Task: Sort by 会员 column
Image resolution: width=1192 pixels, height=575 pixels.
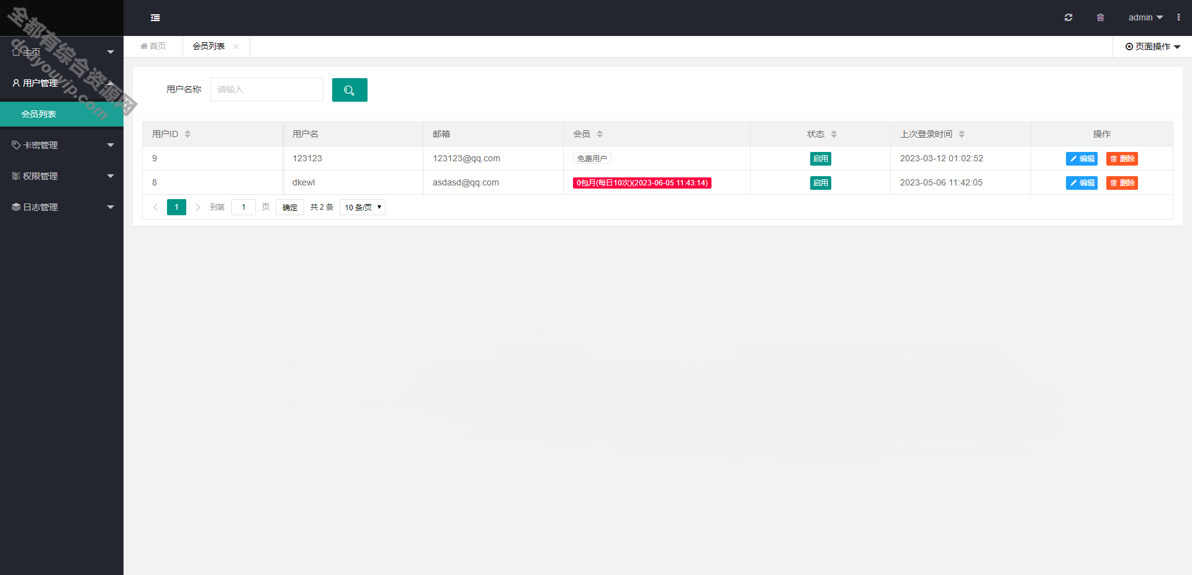Action: (600, 134)
